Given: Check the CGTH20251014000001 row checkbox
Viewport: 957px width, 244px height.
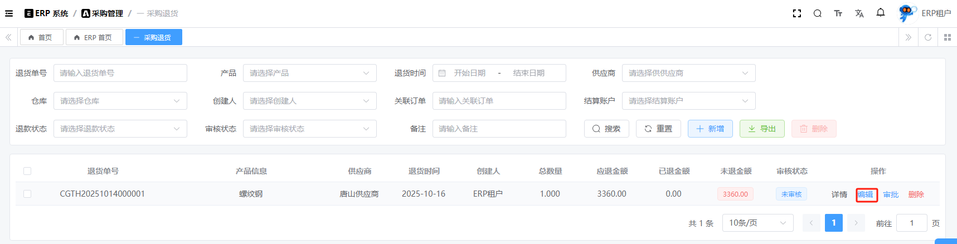Looking at the screenshot, I should pos(27,194).
